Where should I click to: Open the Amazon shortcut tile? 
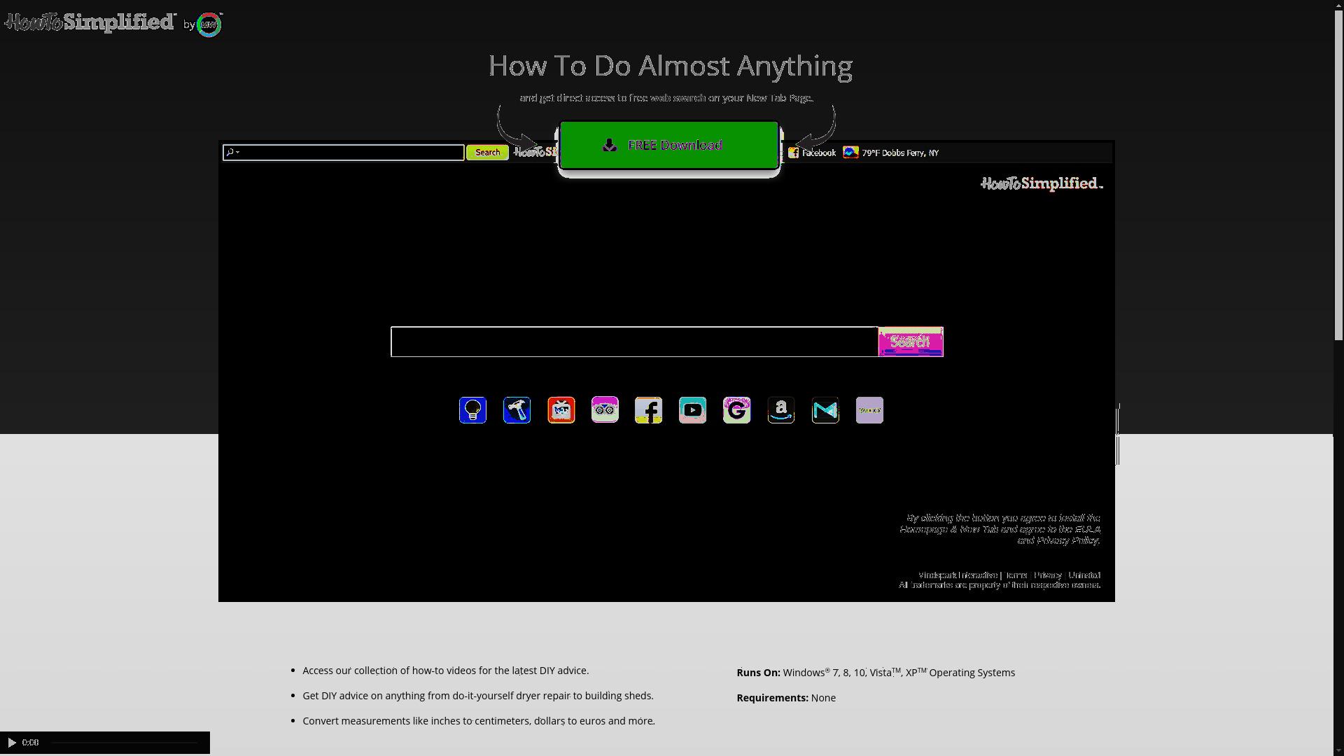(x=780, y=410)
